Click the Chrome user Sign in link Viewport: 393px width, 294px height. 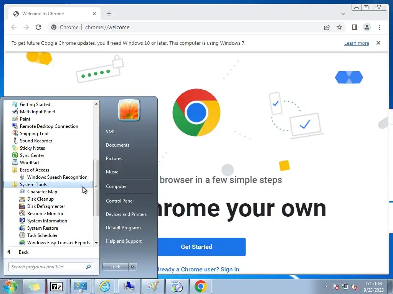click(198, 269)
